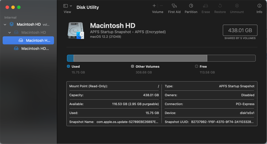Click the Erase drive icon
Viewport: 267px width, 144px height.
click(x=206, y=6)
